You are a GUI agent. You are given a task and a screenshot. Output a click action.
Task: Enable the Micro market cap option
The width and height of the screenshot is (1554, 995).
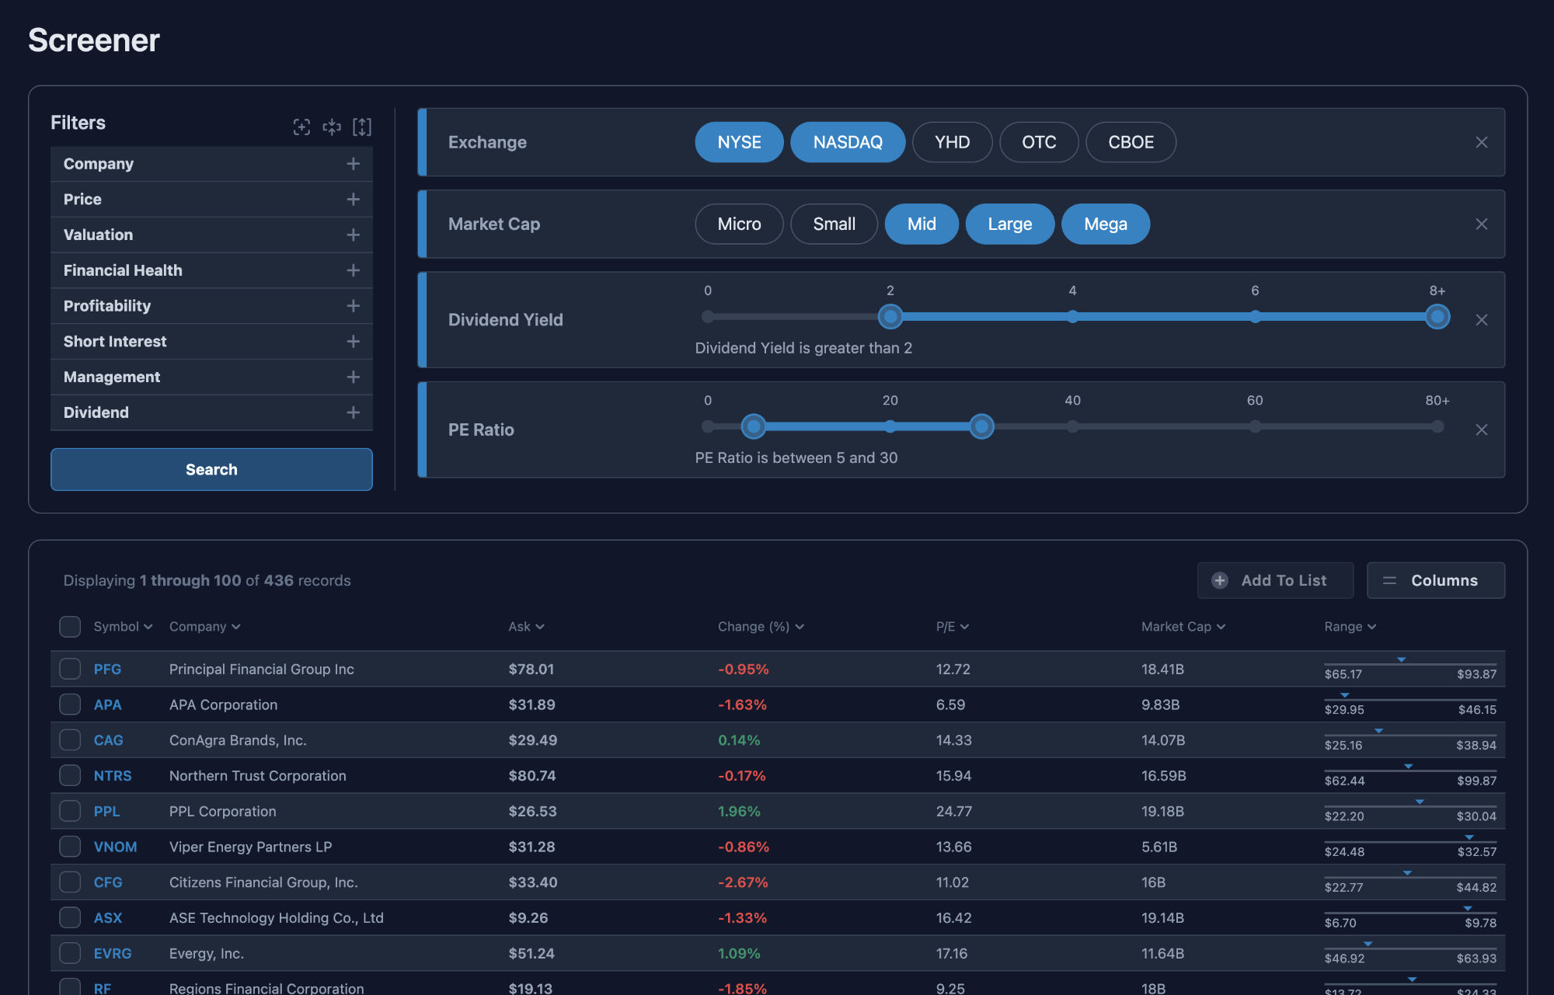coord(738,224)
